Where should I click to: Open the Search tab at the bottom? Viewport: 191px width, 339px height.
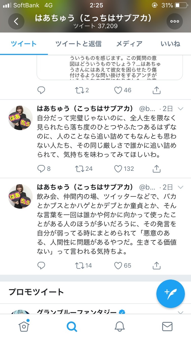tap(72, 326)
